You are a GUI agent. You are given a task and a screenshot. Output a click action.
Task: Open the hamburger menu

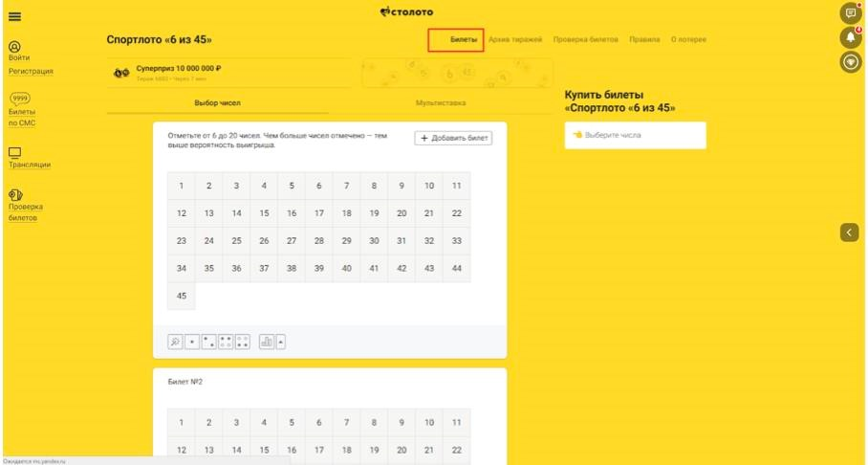(x=15, y=16)
